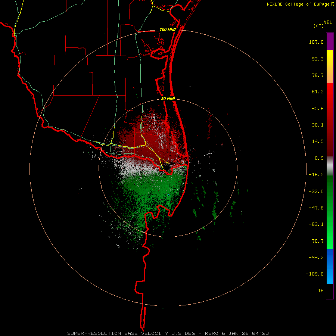336x336 pixels.
Task: Click the 30.1 velocity scale value
Action: (x=318, y=125)
